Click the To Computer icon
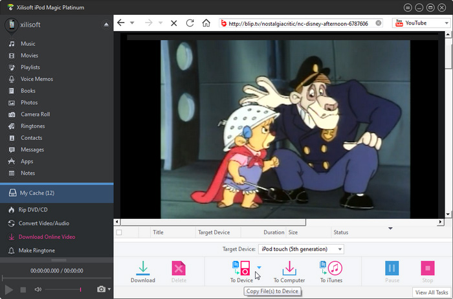This screenshot has width=453, height=299. coord(289,267)
